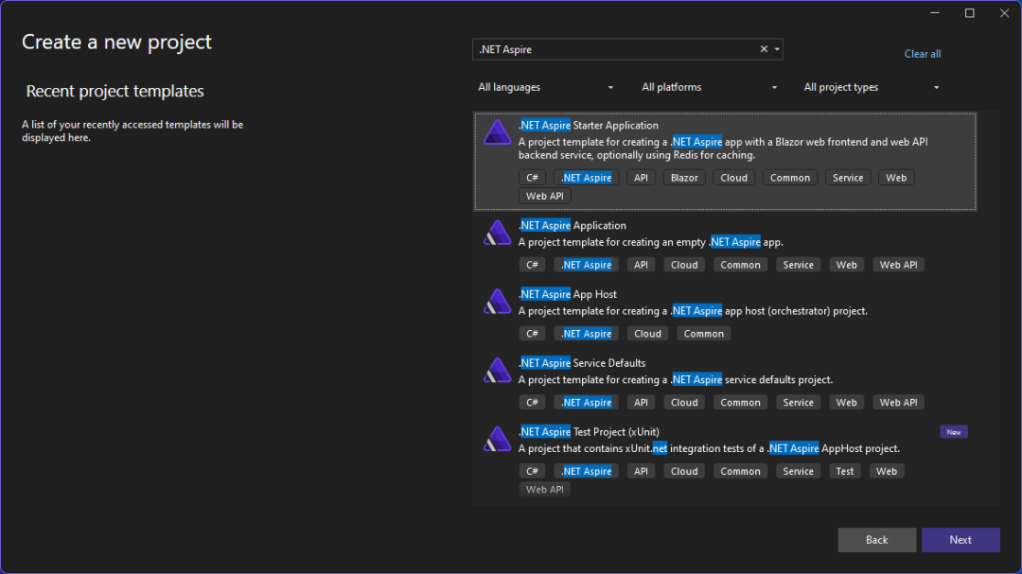
Task: Click the Service tag on Starter Application
Action: pyautogui.click(x=847, y=178)
